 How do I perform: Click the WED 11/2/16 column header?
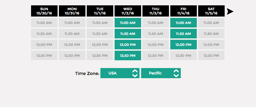click(128, 11)
